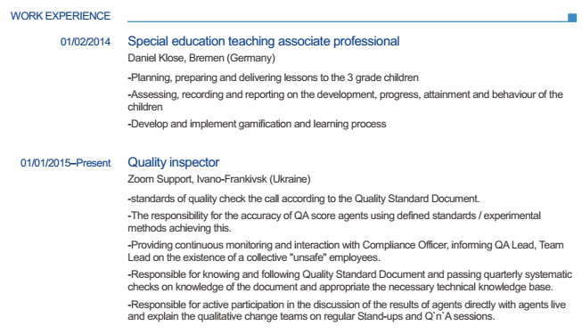Click the blue horizontal section divider line

point(348,21)
